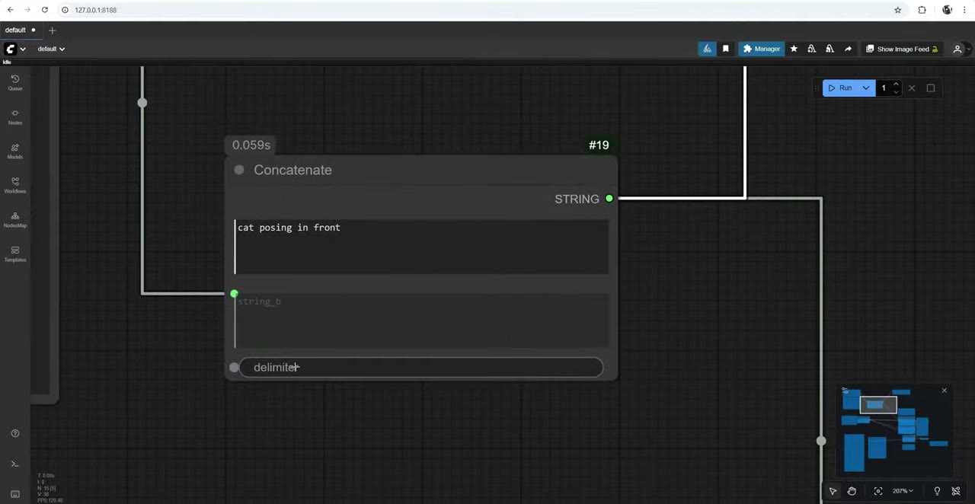Screen dimensions: 975x504
Task: Toggle the lightbulb focus mode icon
Action: [937, 491]
